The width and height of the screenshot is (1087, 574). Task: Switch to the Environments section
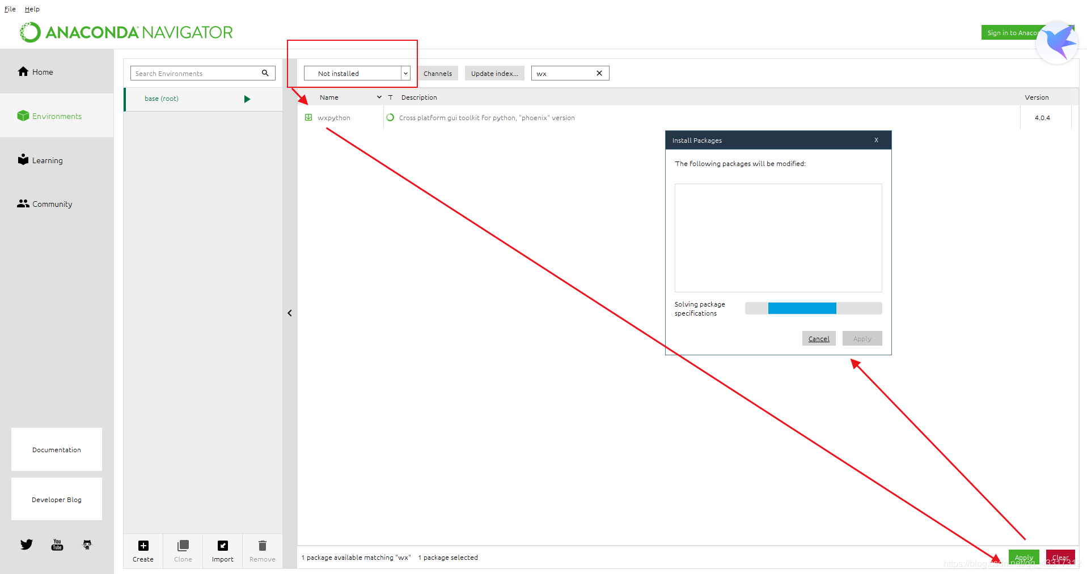[x=57, y=116]
